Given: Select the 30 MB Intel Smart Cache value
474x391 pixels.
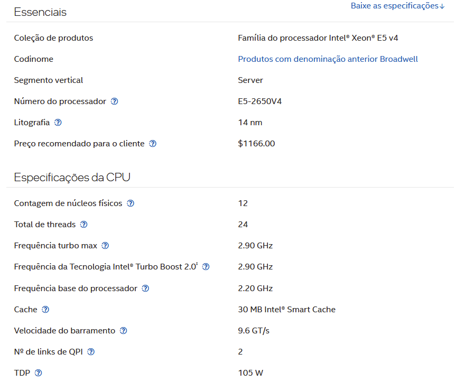Looking at the screenshot, I should 286,310.
